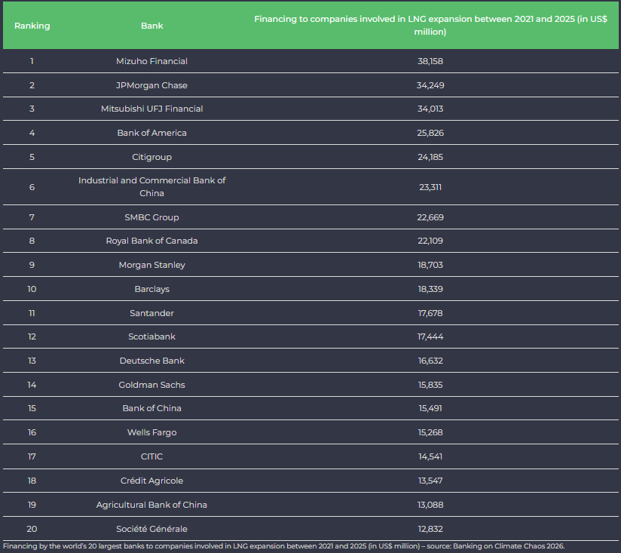Viewport: 621px width, 553px height.
Task: Click the value 25,826
Action: pyautogui.click(x=430, y=133)
